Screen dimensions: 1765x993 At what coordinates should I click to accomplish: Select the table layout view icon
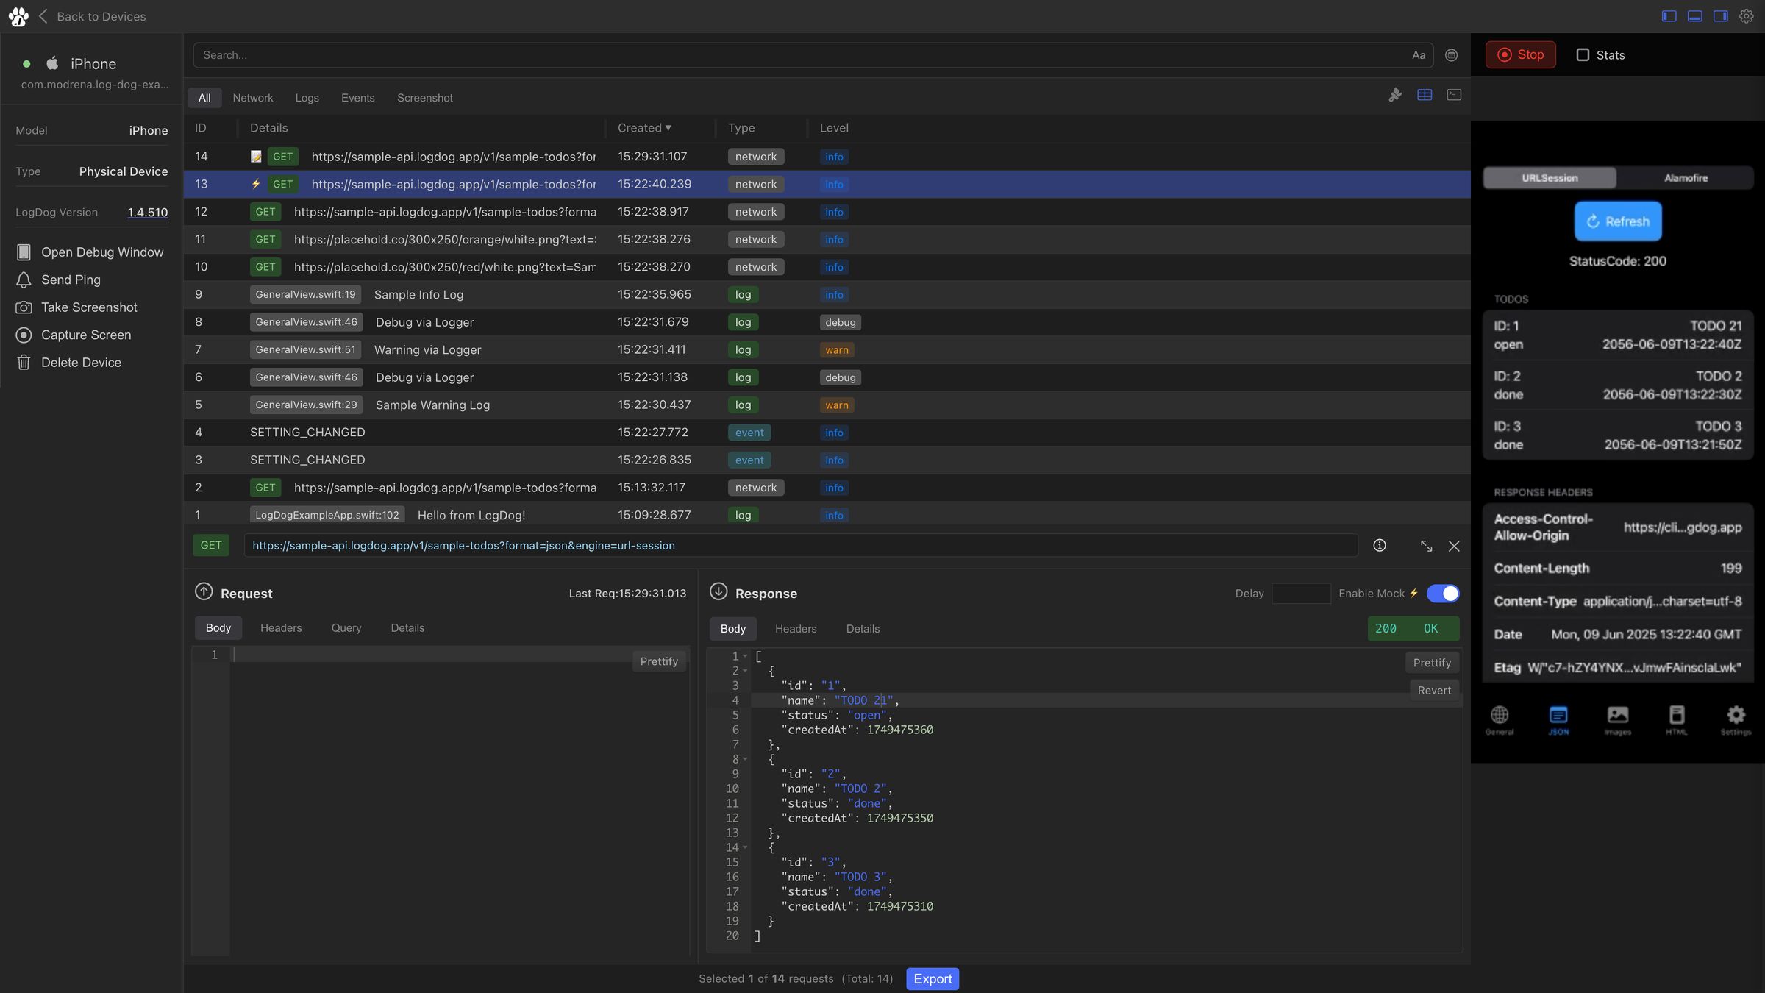1425,95
